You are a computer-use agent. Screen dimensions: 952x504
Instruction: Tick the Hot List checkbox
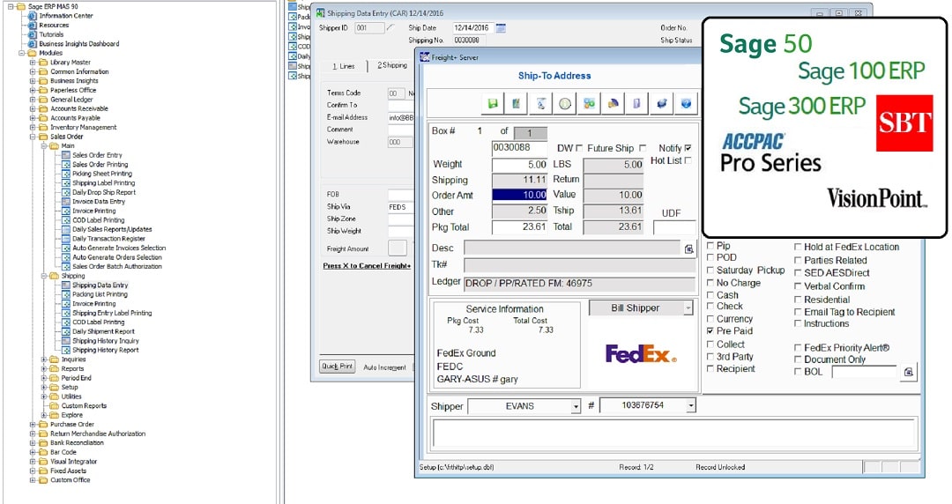(x=688, y=161)
